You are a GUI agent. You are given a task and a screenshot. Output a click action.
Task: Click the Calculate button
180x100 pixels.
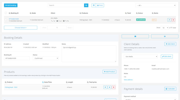click(170, 89)
